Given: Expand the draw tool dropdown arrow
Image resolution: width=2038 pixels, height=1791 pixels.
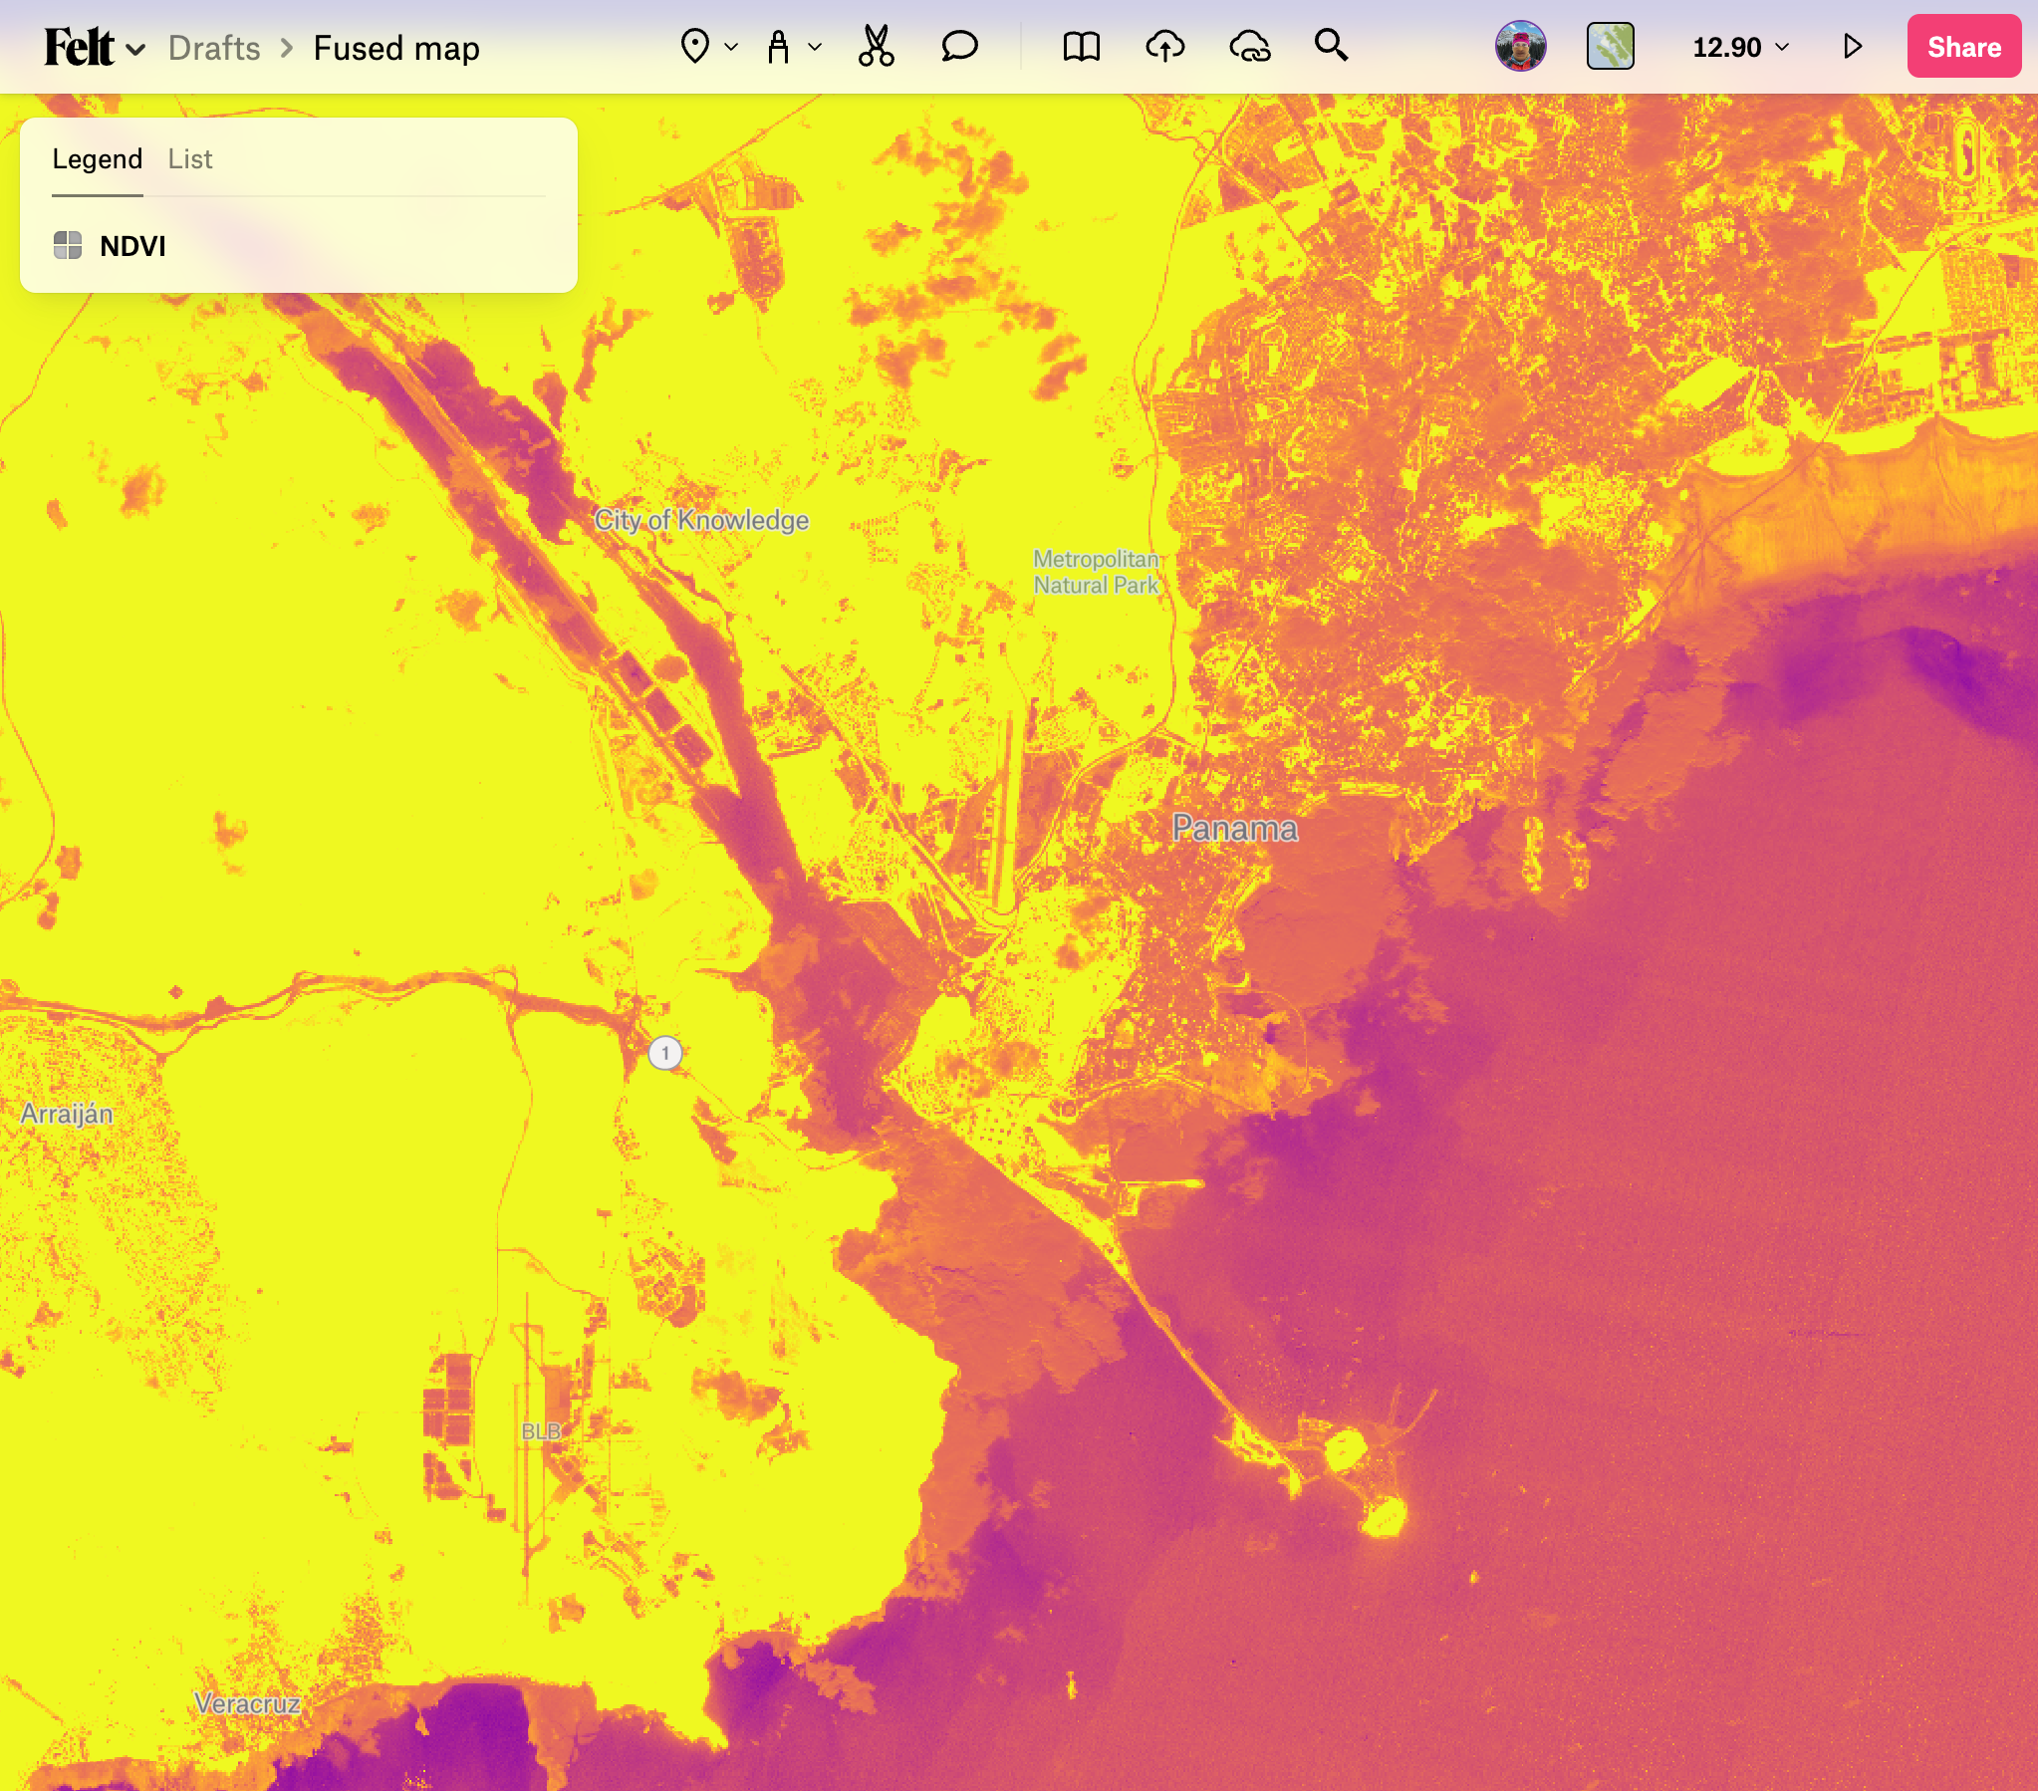Looking at the screenshot, I should [x=815, y=47].
